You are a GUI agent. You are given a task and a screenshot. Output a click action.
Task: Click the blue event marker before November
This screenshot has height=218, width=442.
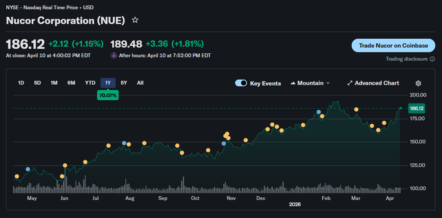[x=224, y=144]
